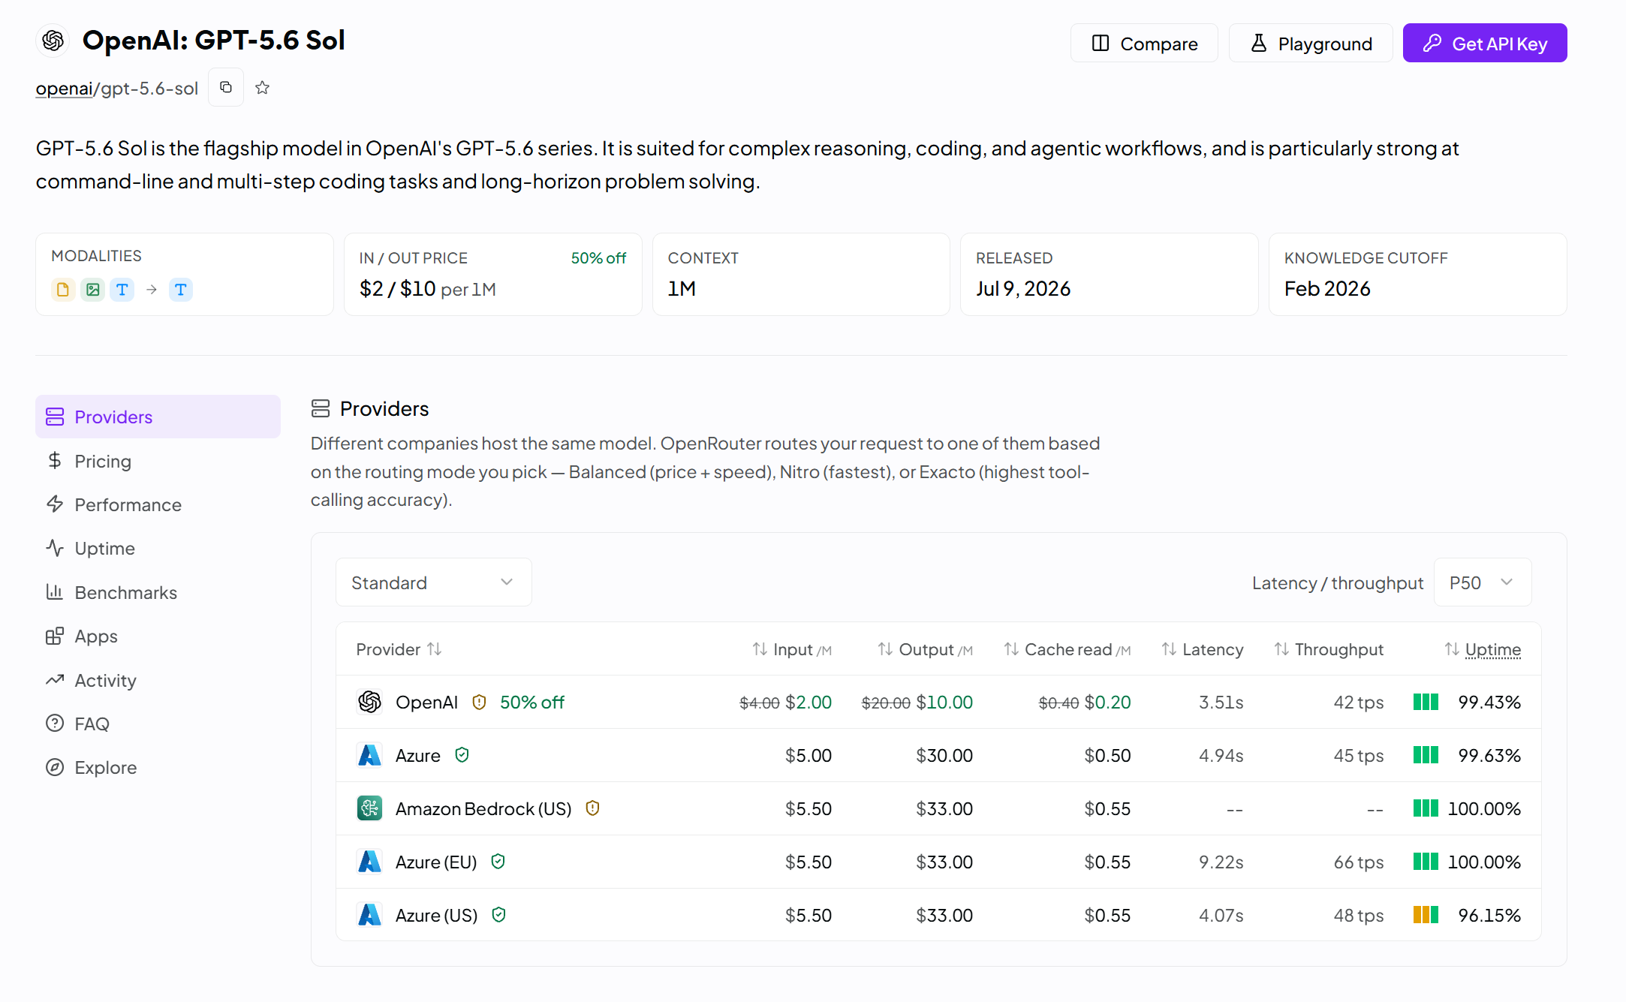This screenshot has width=1626, height=1002.
Task: Sort the table by Provider name
Action: pyautogui.click(x=399, y=649)
